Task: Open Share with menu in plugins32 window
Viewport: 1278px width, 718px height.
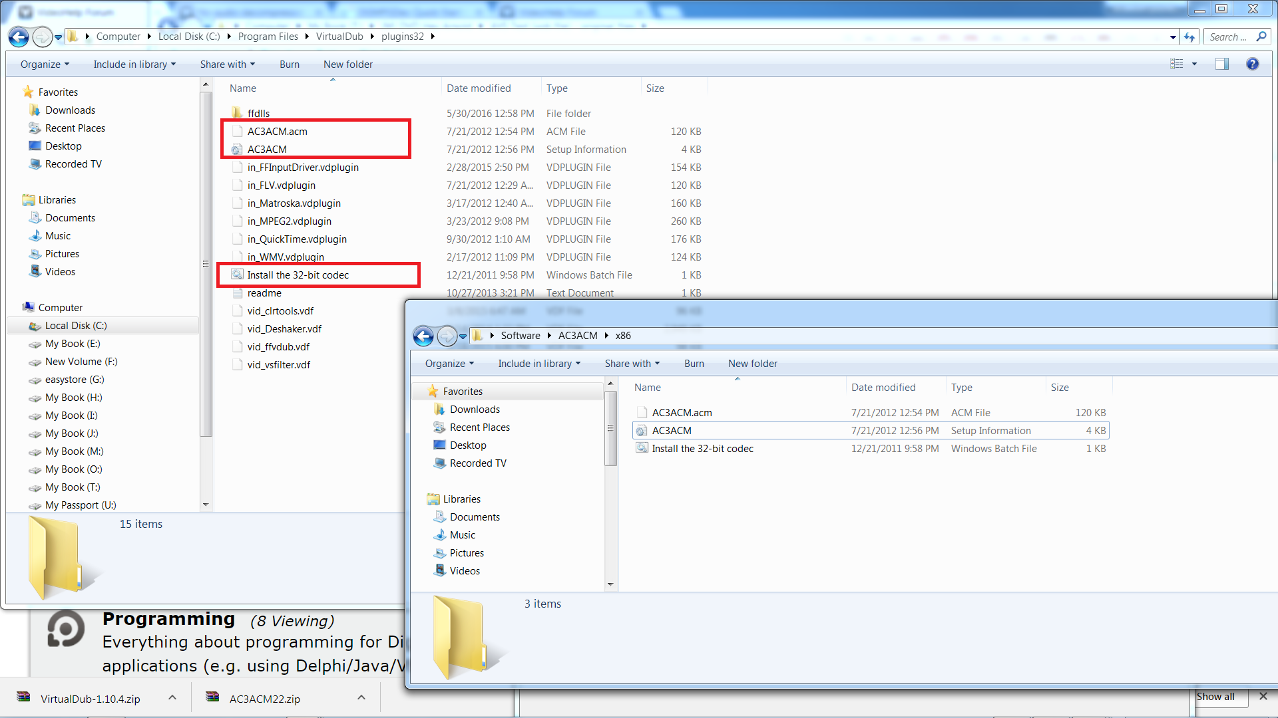Action: (228, 64)
